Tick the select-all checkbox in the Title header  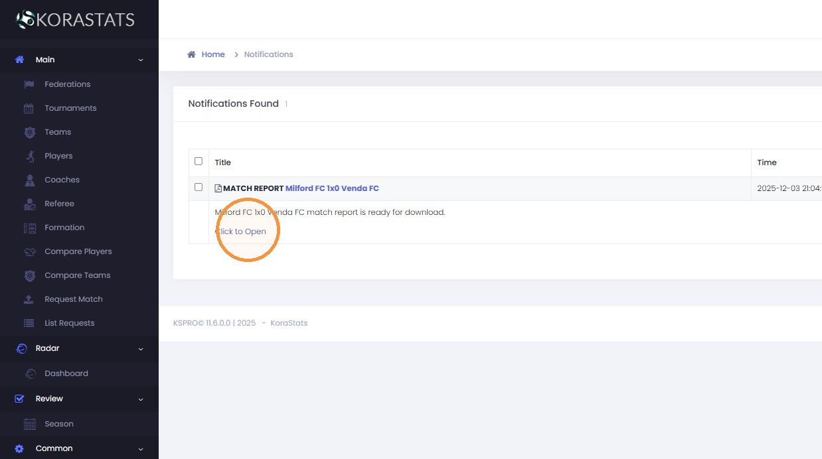click(x=199, y=161)
